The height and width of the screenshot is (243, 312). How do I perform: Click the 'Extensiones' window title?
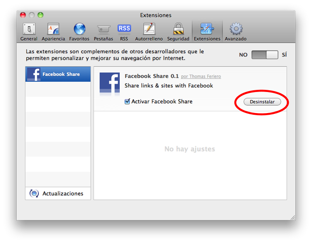156,15
